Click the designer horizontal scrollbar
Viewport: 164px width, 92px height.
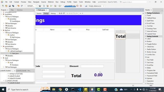click(x=95, y=83)
